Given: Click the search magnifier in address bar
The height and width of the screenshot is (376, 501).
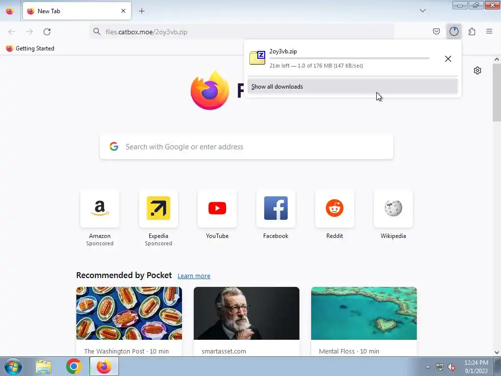Looking at the screenshot, I should (96, 31).
